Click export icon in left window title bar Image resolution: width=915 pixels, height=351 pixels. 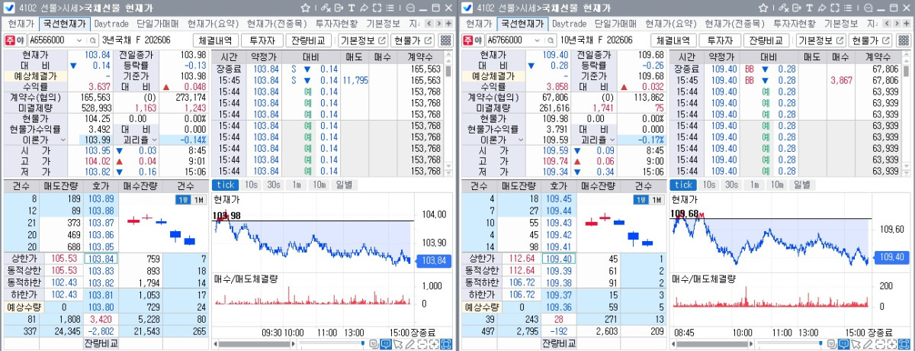pyautogui.click(x=339, y=8)
